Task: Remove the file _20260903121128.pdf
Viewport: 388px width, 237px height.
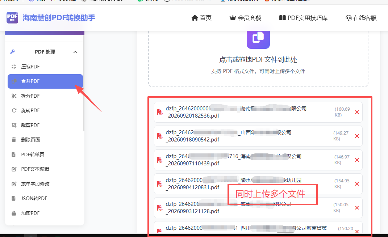Action: [x=357, y=208]
